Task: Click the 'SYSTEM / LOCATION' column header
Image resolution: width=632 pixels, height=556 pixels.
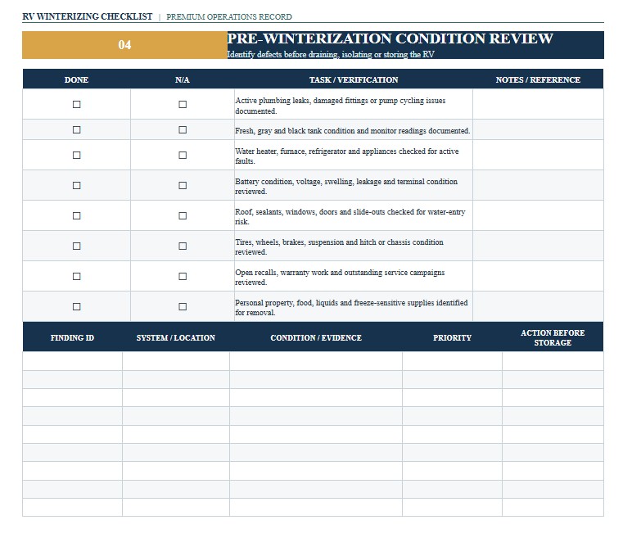Action: (176, 338)
